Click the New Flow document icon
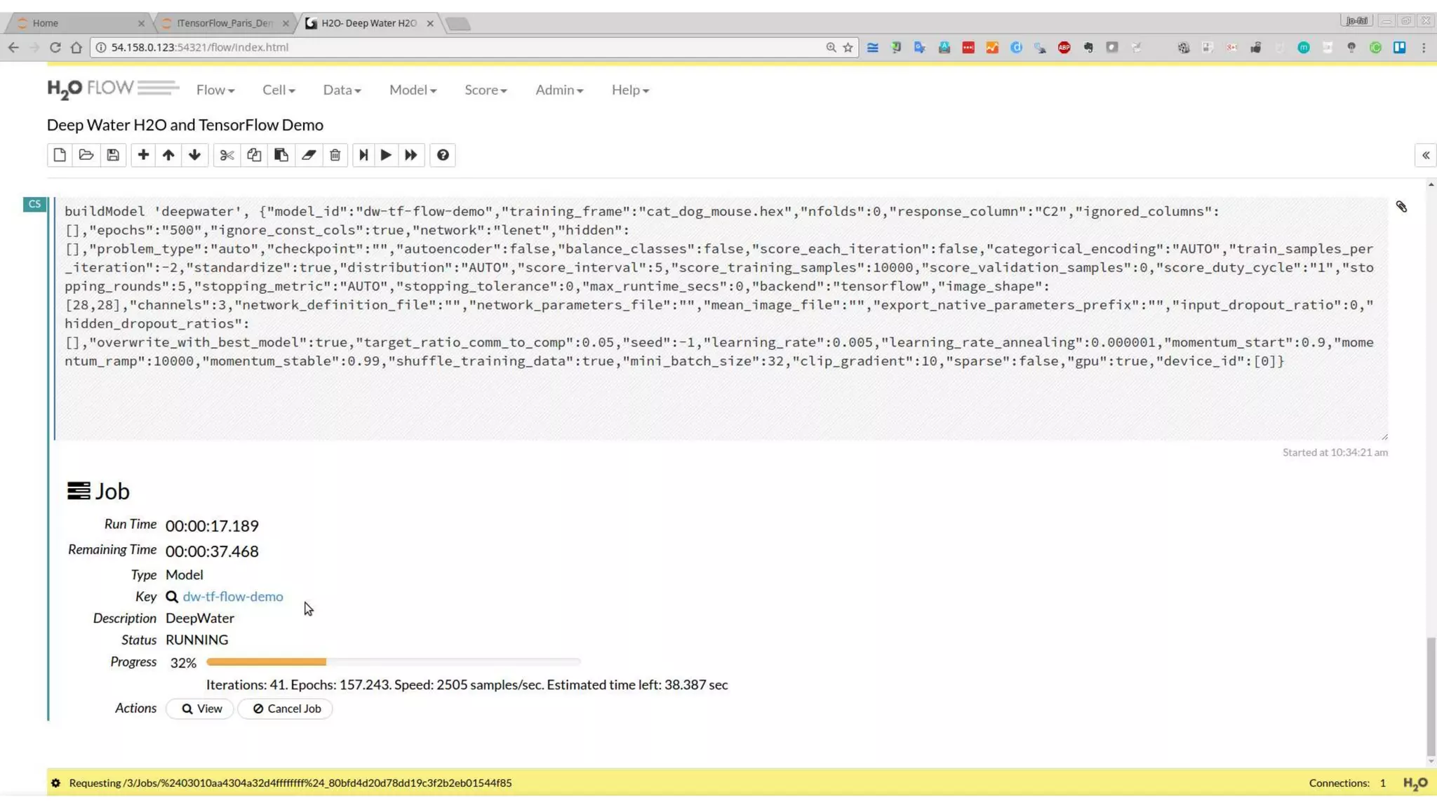 (60, 155)
